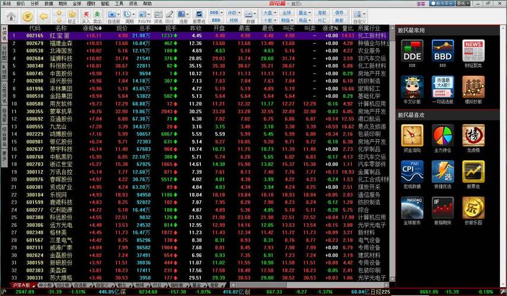
Task: Open the CPI 宏观数据 tile
Action: click(x=412, y=172)
